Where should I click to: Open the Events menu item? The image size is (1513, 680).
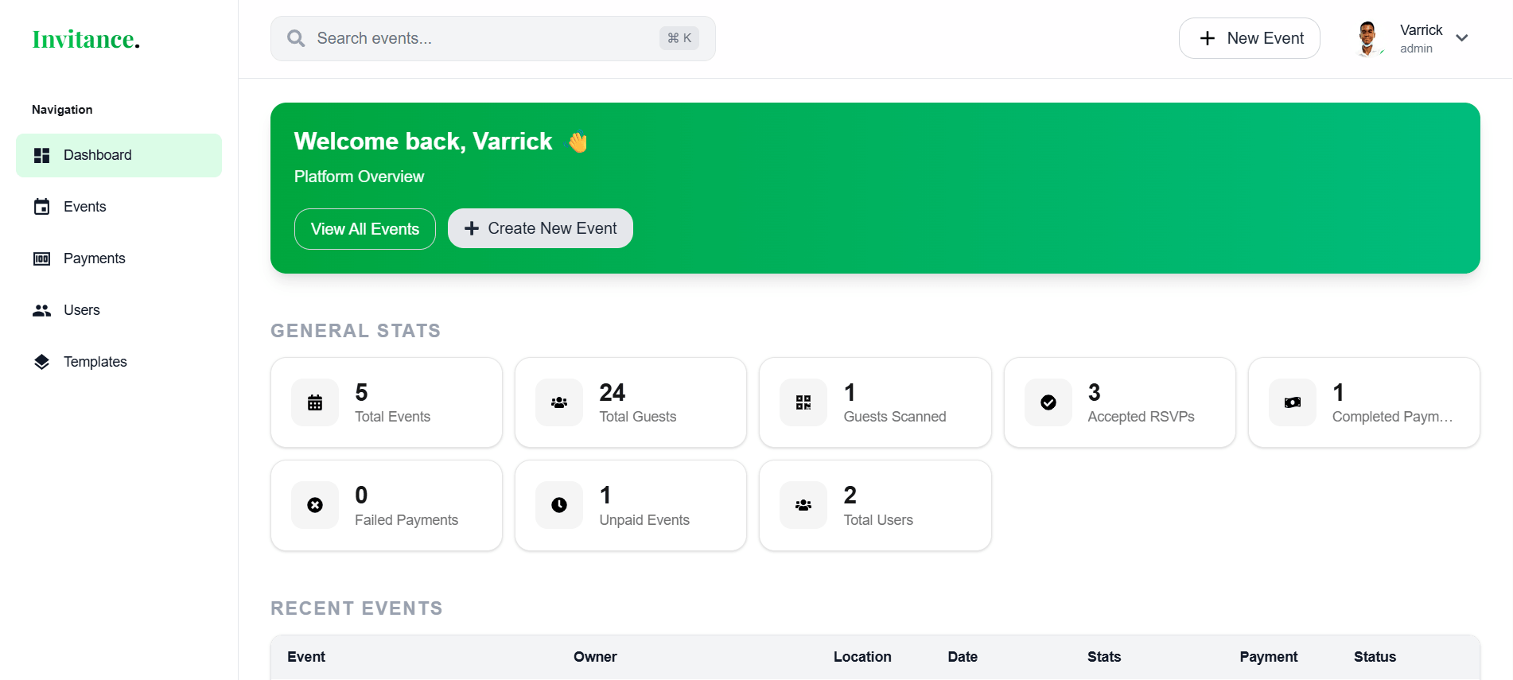click(119, 207)
